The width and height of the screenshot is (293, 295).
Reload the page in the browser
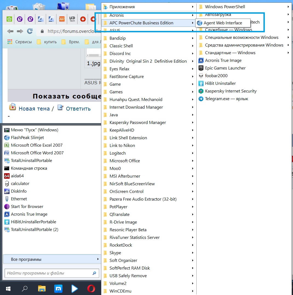point(30,31)
